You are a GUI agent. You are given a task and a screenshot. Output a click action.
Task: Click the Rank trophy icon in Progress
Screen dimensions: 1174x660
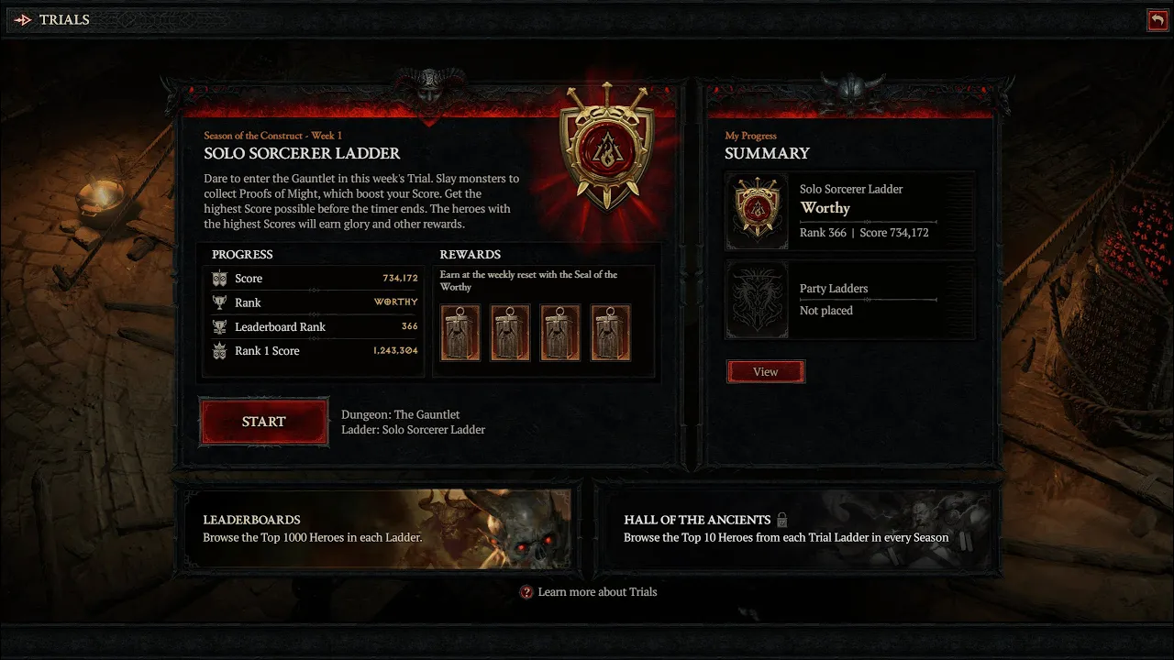pos(219,302)
